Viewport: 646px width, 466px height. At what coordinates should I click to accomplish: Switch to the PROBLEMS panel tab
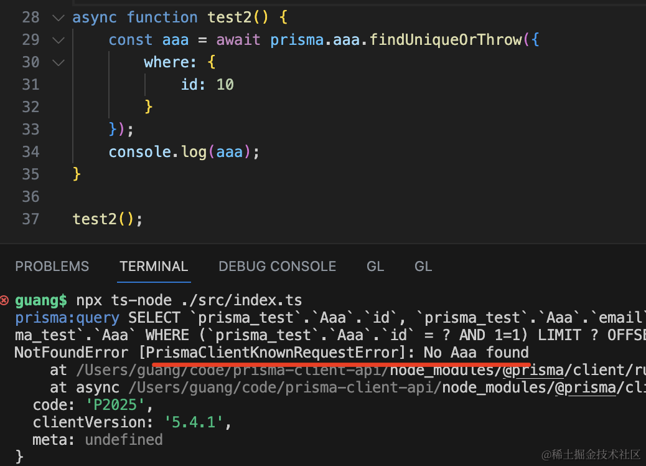pos(52,267)
